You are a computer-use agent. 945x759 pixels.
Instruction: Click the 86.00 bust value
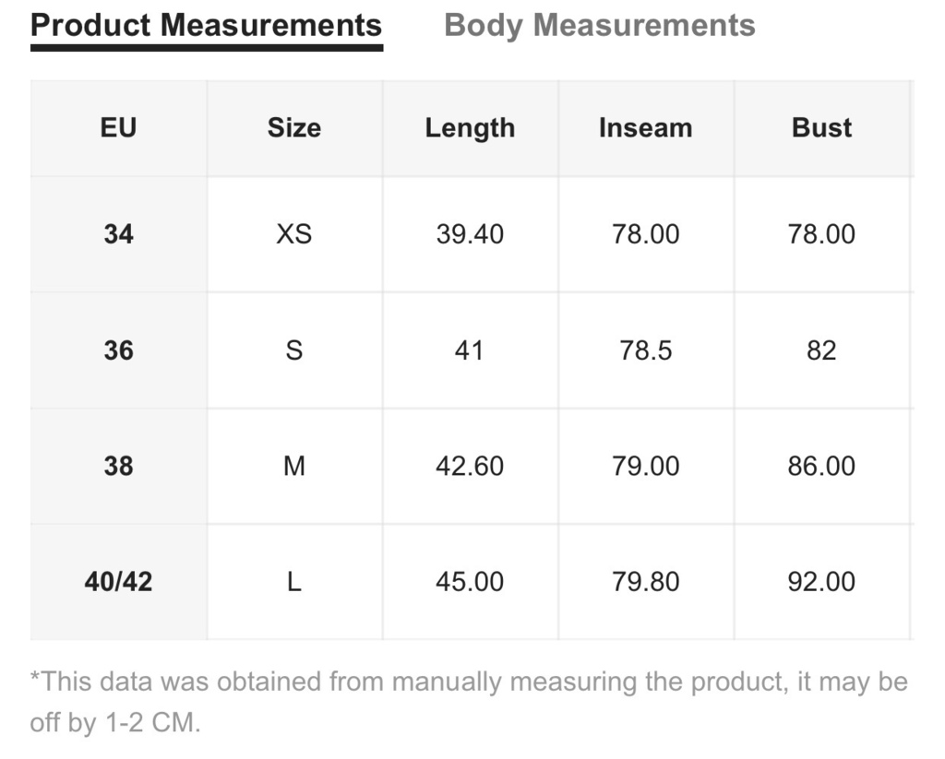coord(821,467)
